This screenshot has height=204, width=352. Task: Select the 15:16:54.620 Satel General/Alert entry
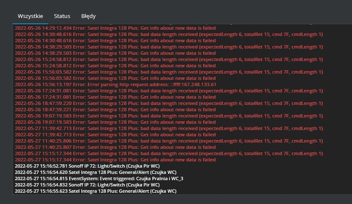[96, 172]
